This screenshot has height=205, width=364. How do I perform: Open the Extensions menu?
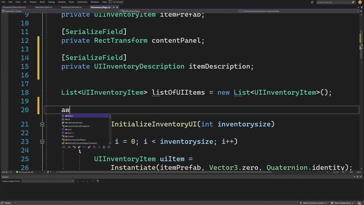click(x=82, y=2)
